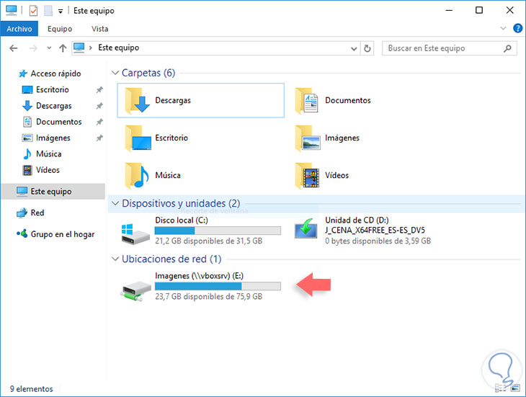The width and height of the screenshot is (526, 397).
Task: Switch to large icons view via status bar
Action: pos(515,388)
